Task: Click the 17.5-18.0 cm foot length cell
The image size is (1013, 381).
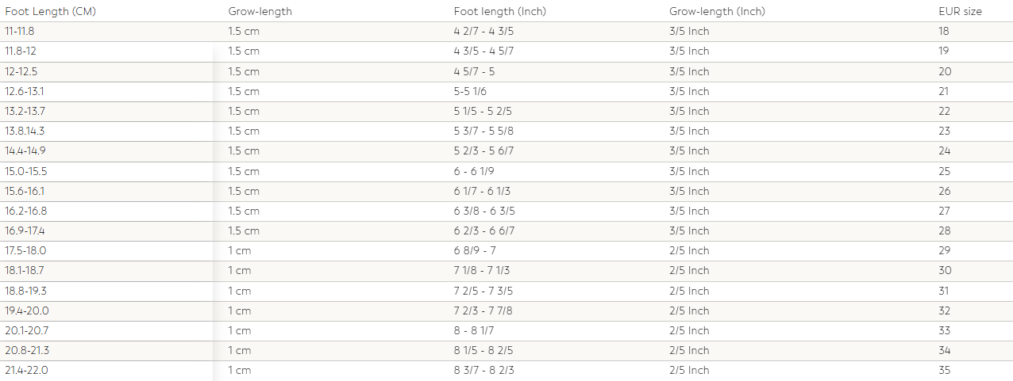Action: point(26,250)
